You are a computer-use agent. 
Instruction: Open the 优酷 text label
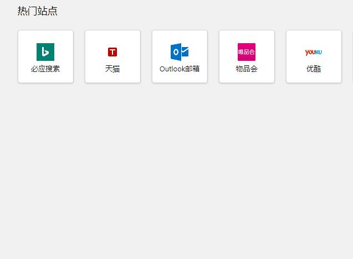(x=314, y=69)
